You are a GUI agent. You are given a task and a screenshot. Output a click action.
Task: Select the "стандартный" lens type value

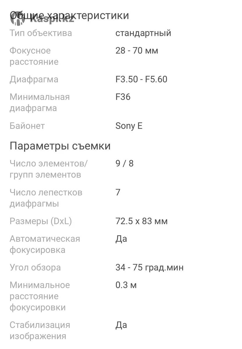tap(143, 33)
